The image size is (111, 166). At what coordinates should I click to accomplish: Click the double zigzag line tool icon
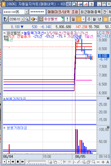(79, 162)
